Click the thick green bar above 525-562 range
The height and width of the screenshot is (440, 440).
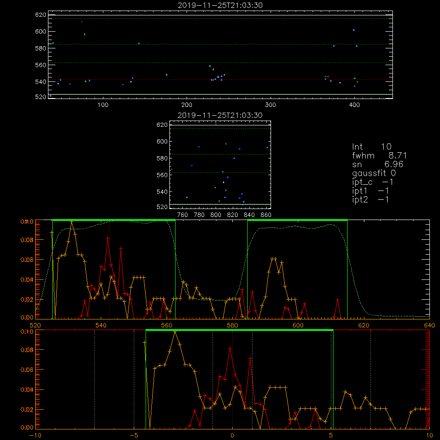pos(114,220)
